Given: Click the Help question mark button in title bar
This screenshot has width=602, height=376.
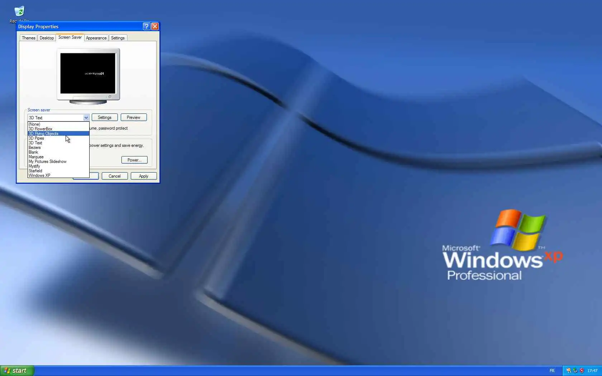Looking at the screenshot, I should coord(146,26).
